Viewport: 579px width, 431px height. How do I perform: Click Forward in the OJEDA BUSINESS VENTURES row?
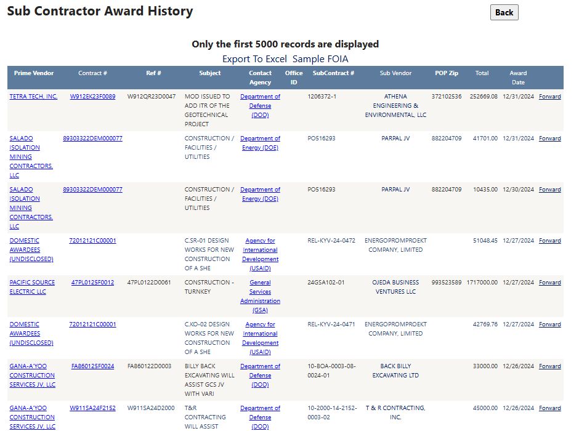[550, 282]
